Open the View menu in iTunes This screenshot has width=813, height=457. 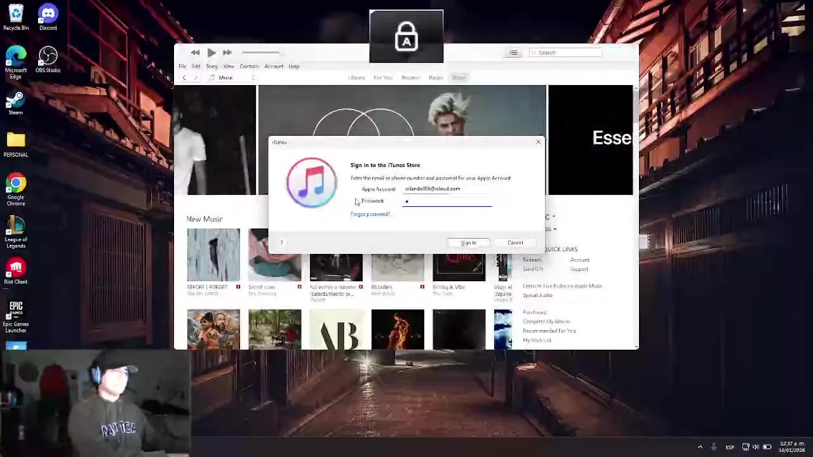pos(229,66)
